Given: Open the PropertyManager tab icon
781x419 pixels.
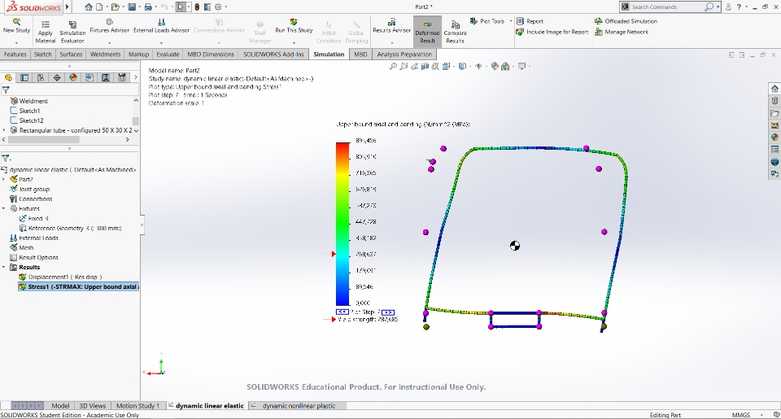Looking at the screenshot, I should (24, 77).
